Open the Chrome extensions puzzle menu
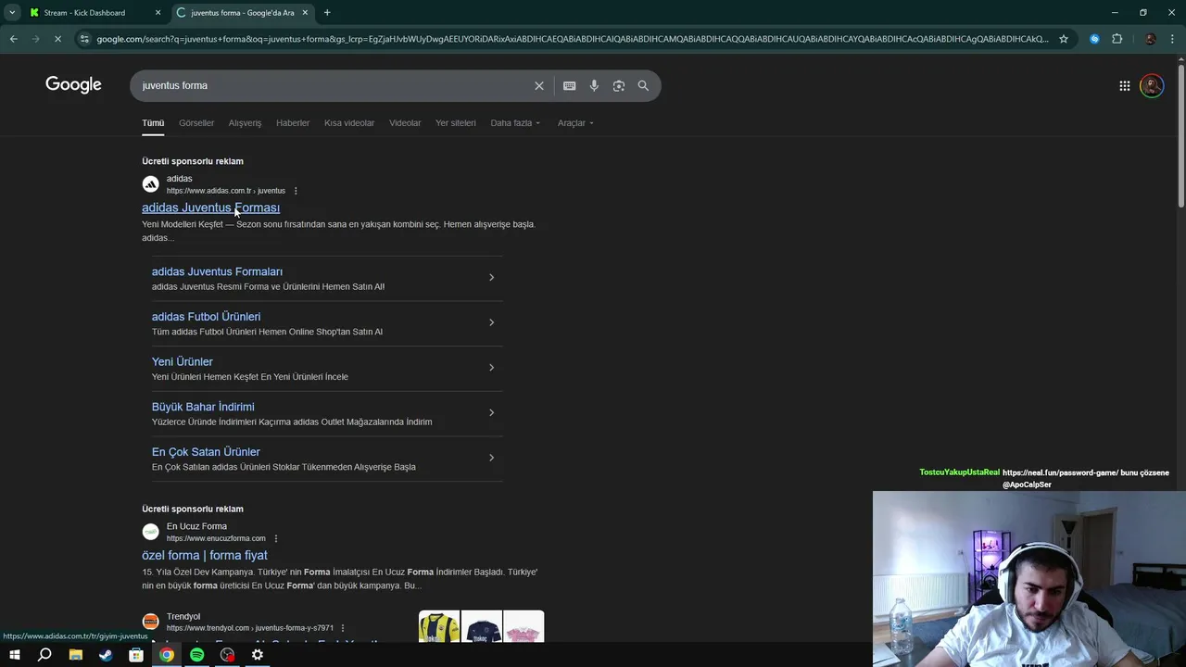Screen dimensions: 1186x667 [1117, 39]
